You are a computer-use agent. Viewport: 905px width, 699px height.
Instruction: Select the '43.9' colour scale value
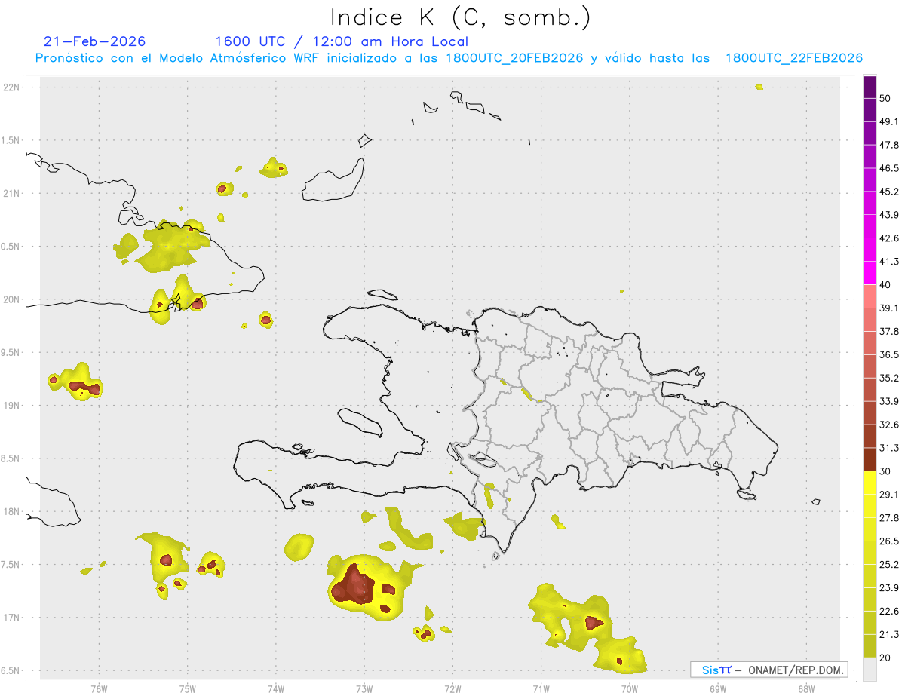(x=889, y=215)
